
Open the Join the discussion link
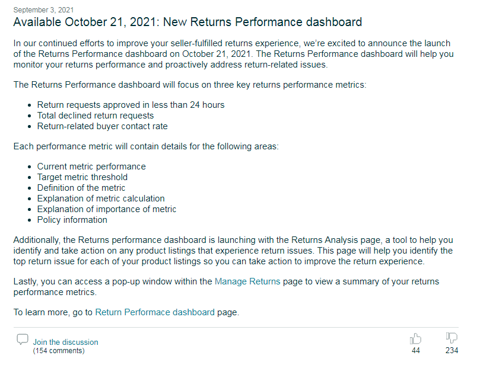coord(65,342)
